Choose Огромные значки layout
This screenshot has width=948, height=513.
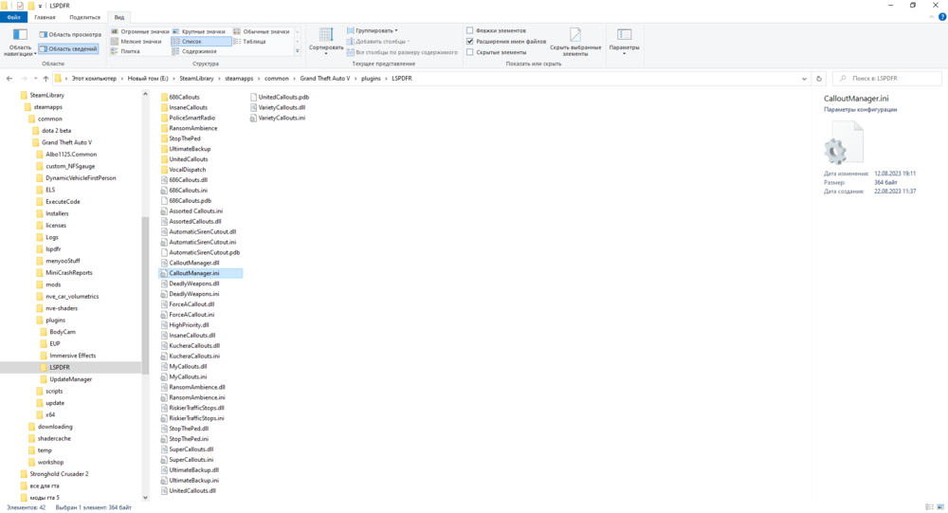click(140, 31)
